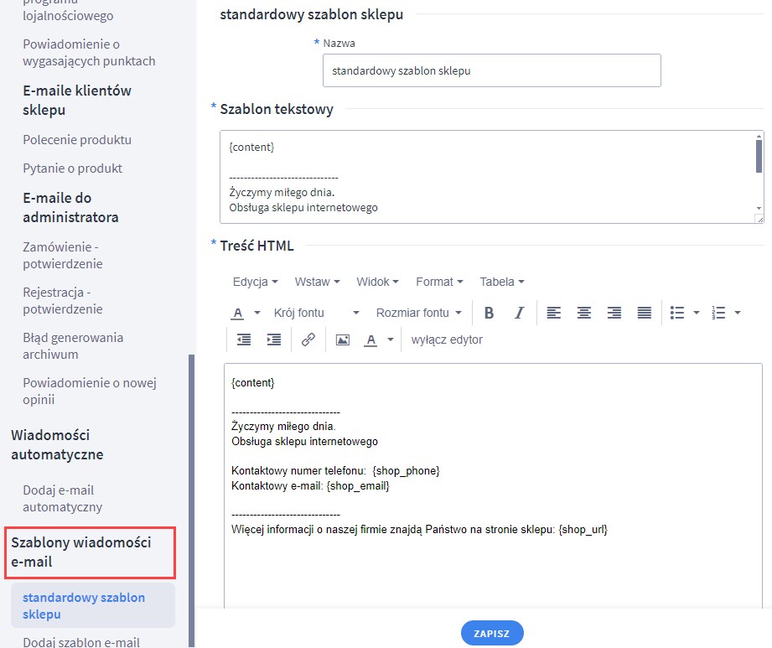Screen dimensions: 772x648
Task: Open Edycja menu
Action: pyautogui.click(x=255, y=283)
